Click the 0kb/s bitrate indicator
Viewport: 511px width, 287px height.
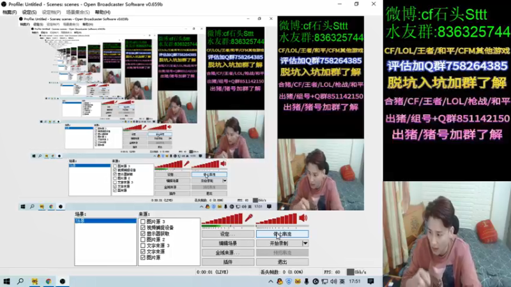pyautogui.click(x=356, y=272)
